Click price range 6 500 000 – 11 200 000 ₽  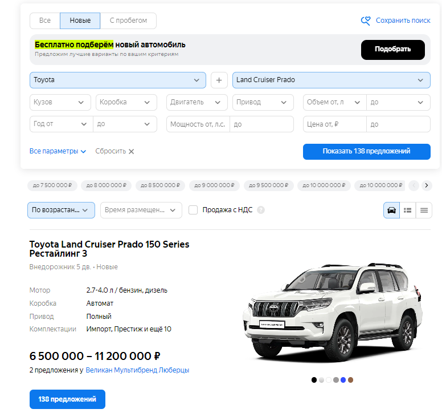coord(95,356)
